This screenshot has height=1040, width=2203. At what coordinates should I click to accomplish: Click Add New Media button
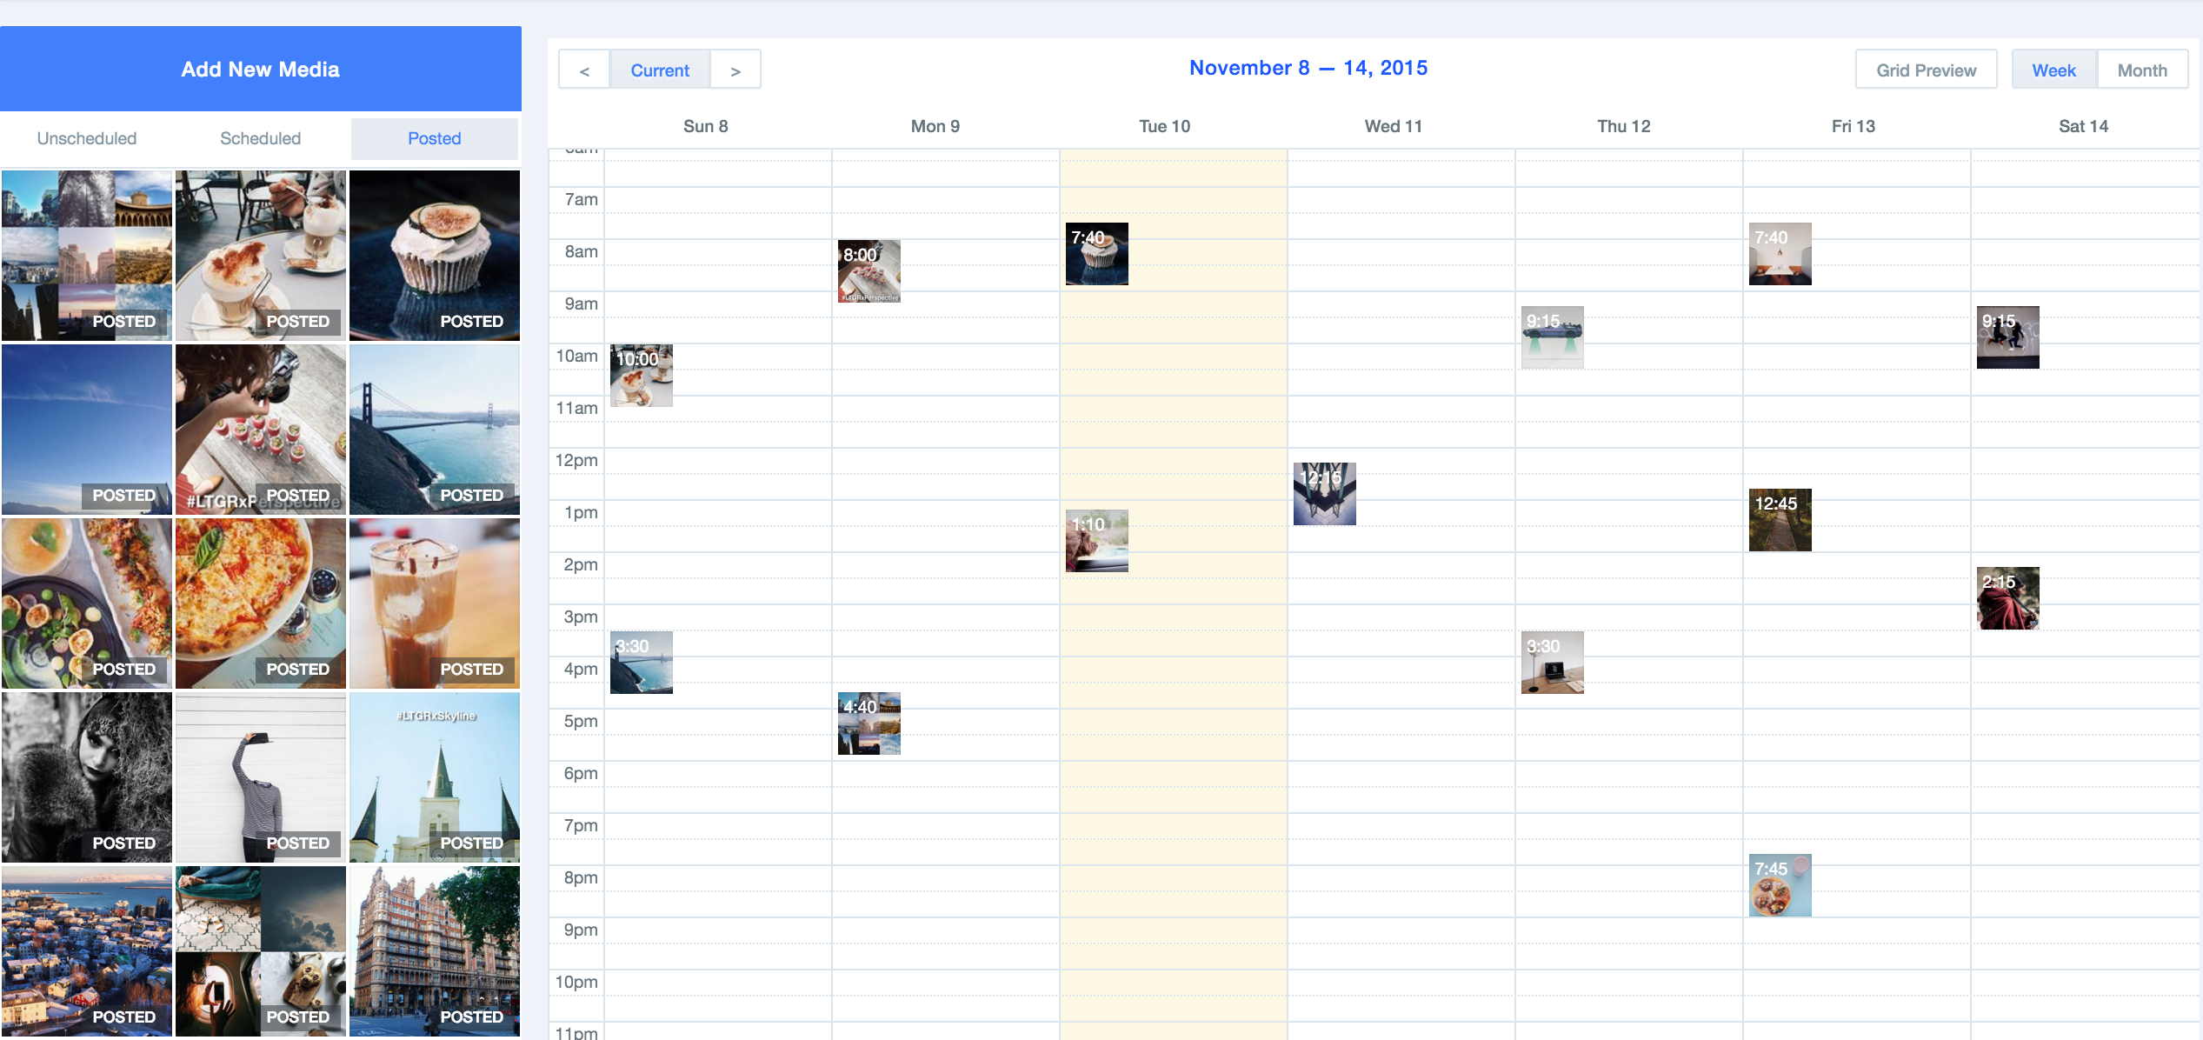(260, 70)
